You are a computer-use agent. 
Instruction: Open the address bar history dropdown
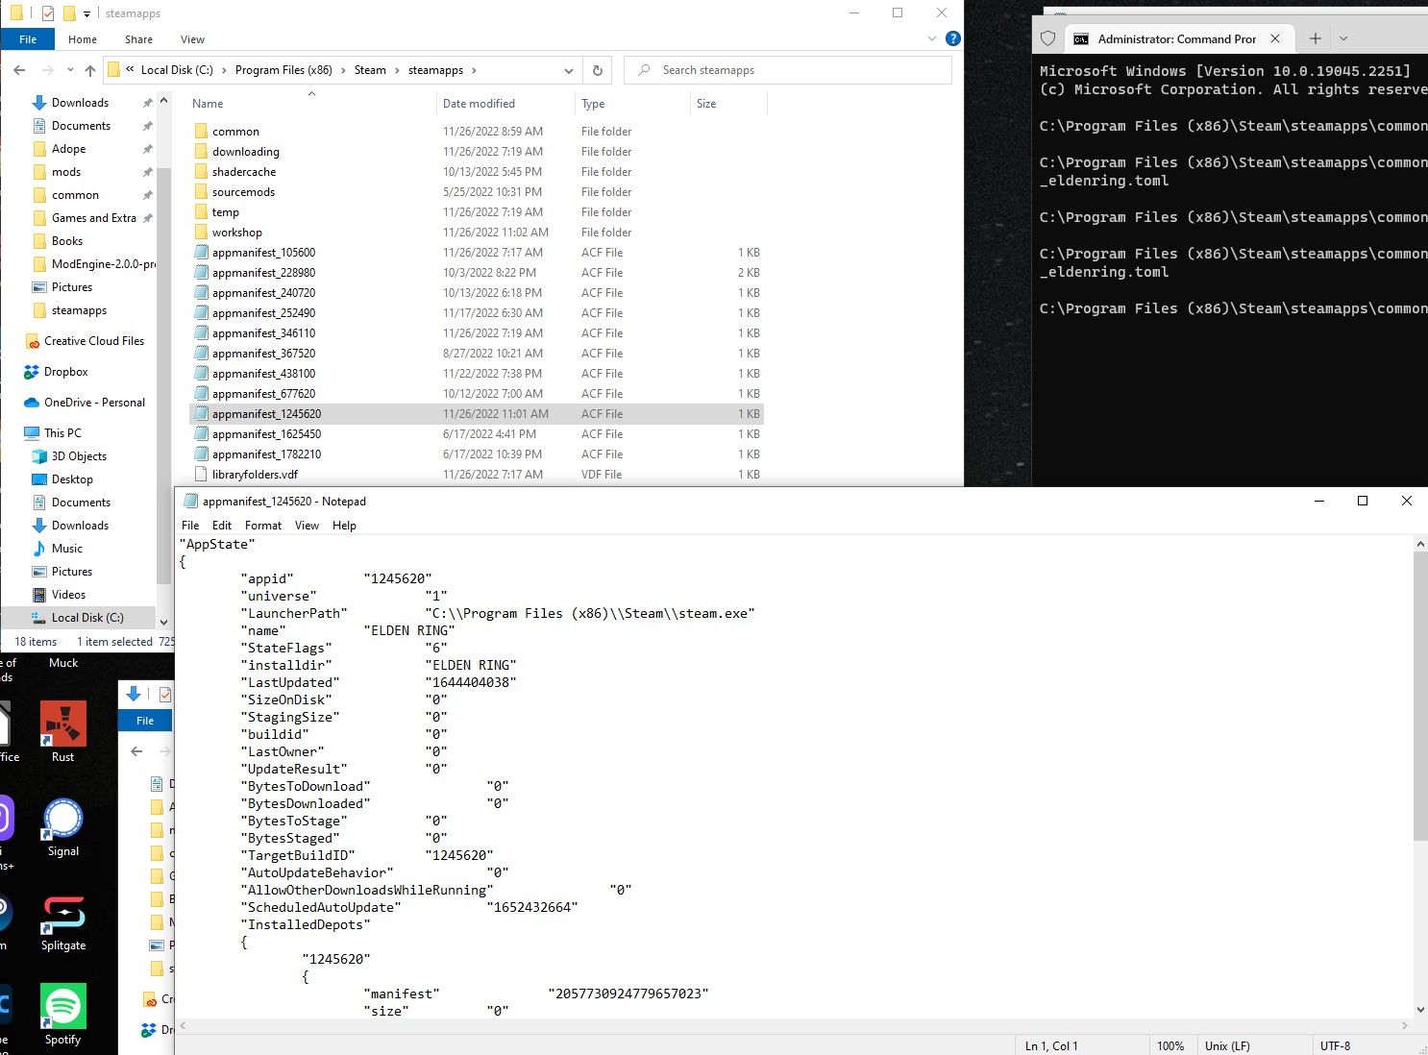click(x=568, y=70)
